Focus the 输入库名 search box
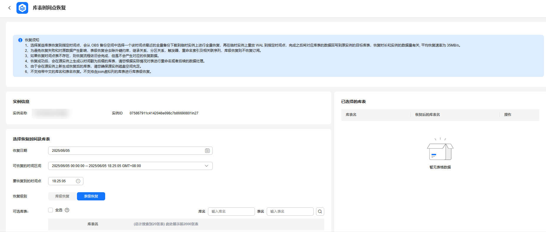Screen dimensions: 546x232 (x=231, y=212)
